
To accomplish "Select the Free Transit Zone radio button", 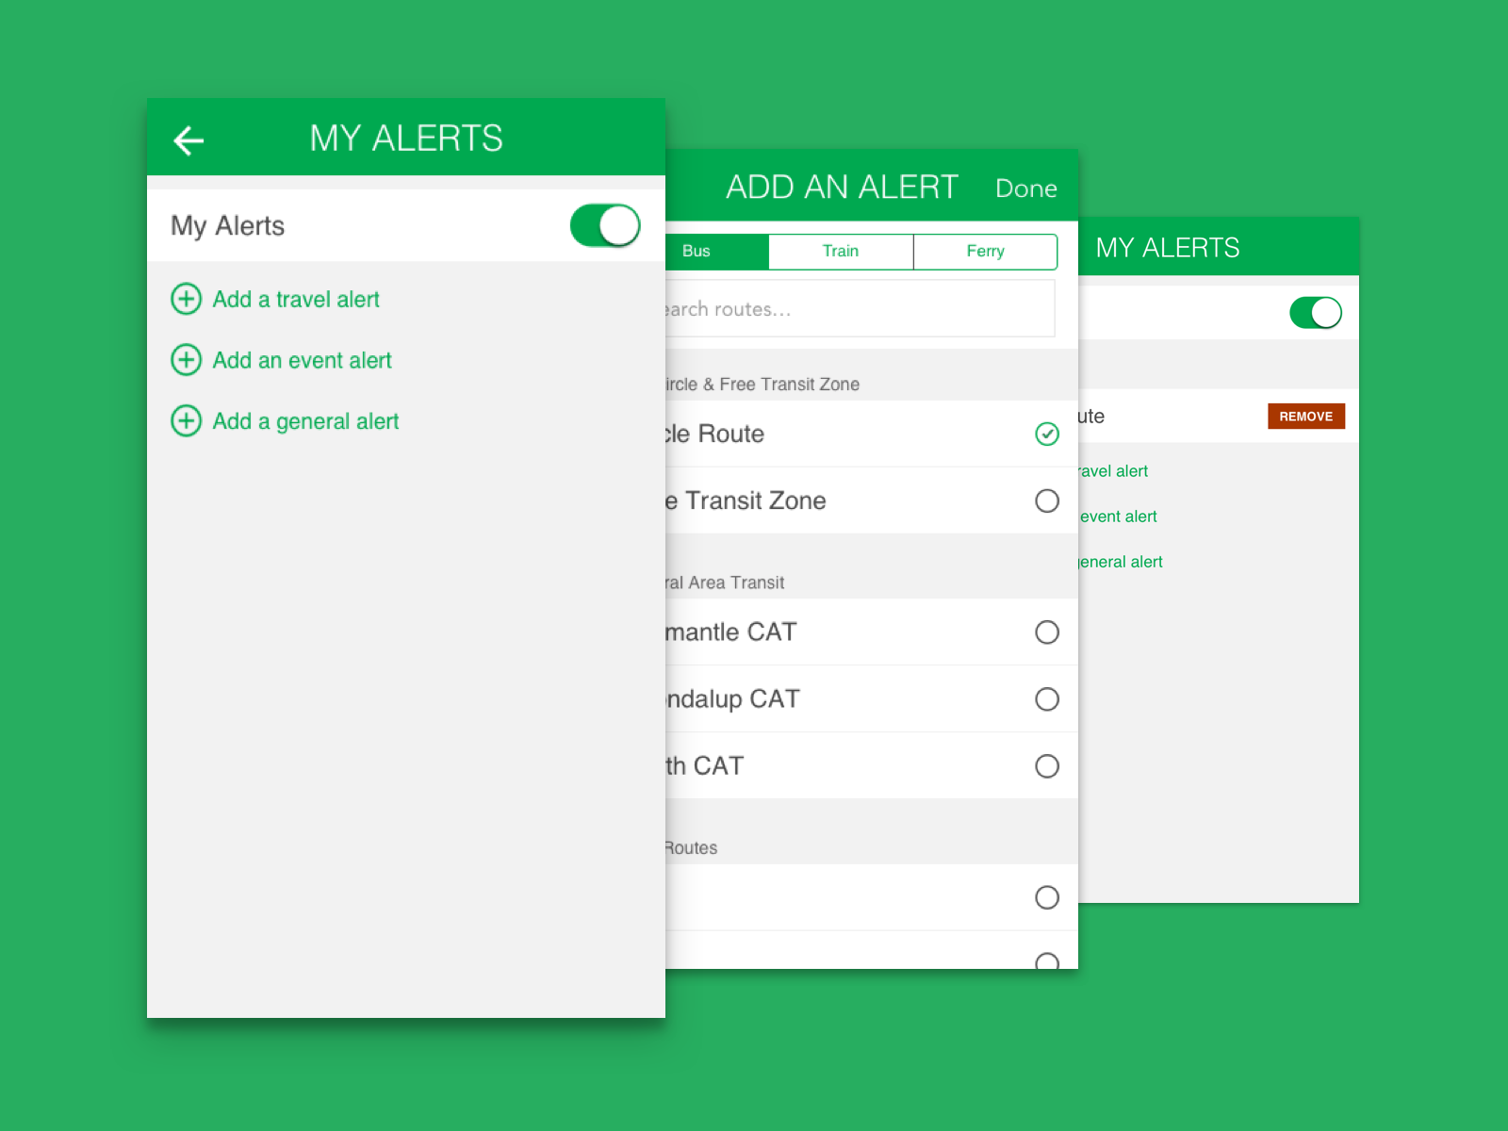I will pos(1046,500).
